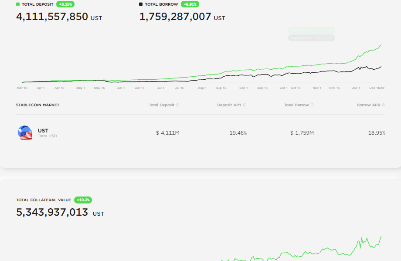The width and height of the screenshot is (401, 261).
Task: Click the black Total Borrow legend square
Action: click(141, 4)
